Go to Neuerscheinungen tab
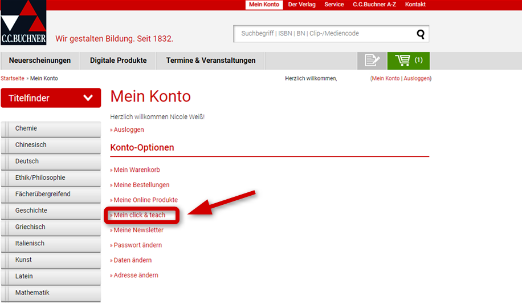Viewport: 522px width, 303px height. click(40, 60)
